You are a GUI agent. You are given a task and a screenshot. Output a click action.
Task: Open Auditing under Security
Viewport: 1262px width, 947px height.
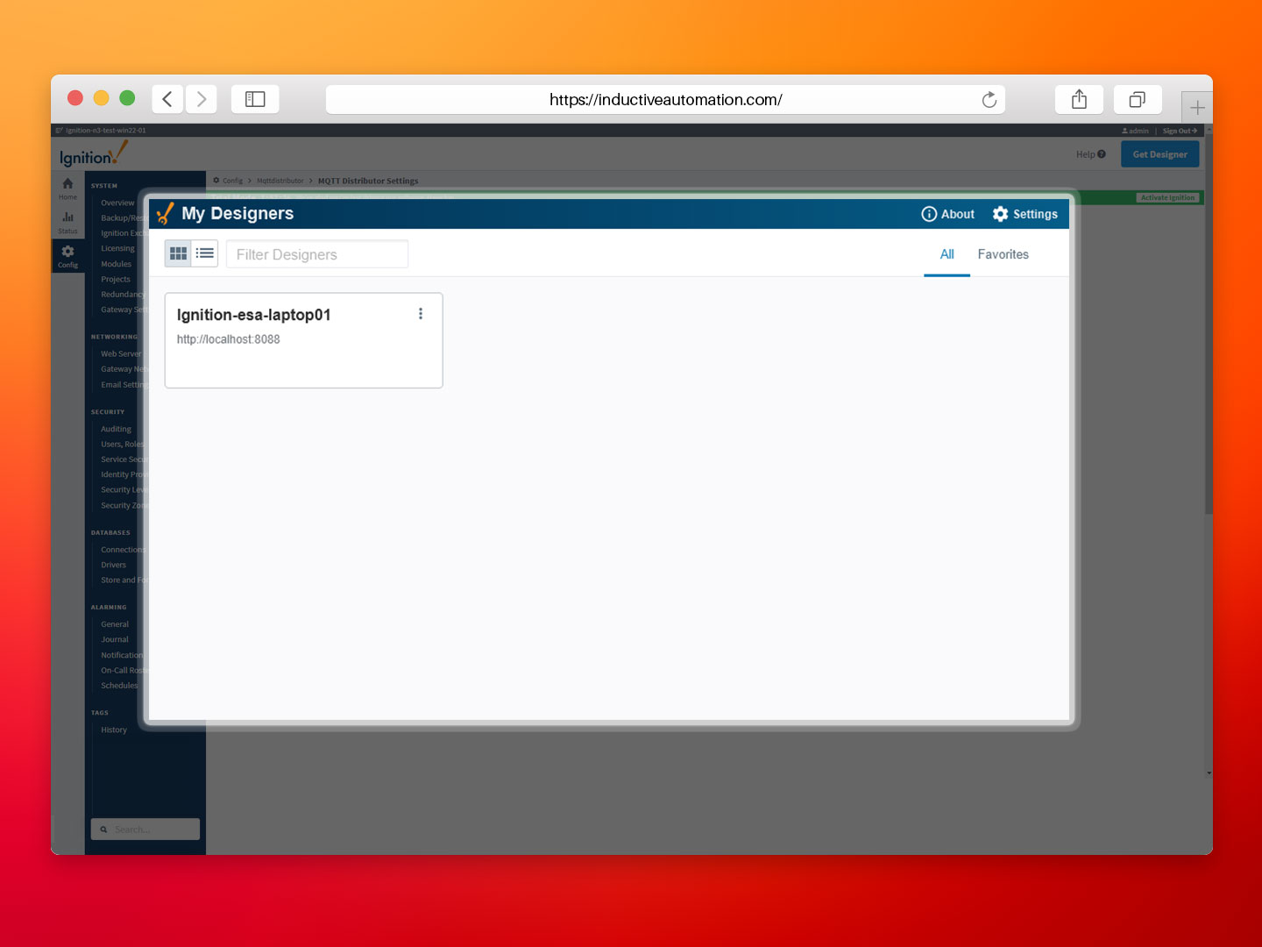(116, 429)
